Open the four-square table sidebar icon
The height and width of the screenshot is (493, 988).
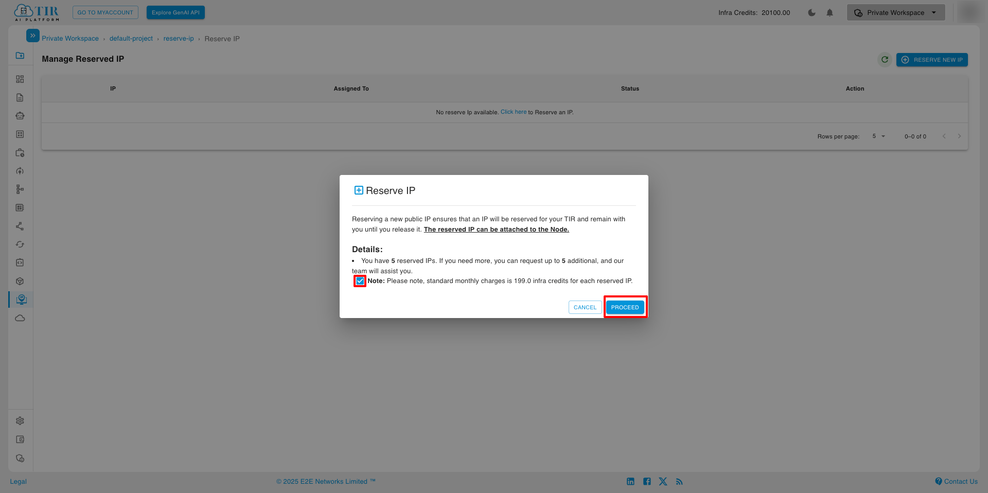click(x=20, y=134)
